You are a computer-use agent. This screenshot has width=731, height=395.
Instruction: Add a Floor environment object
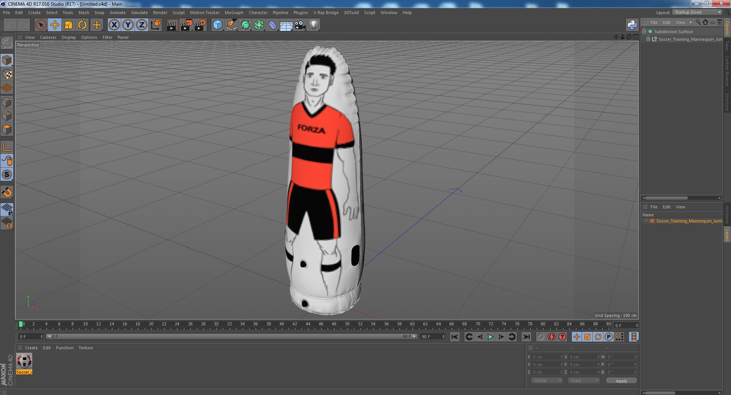coord(286,25)
